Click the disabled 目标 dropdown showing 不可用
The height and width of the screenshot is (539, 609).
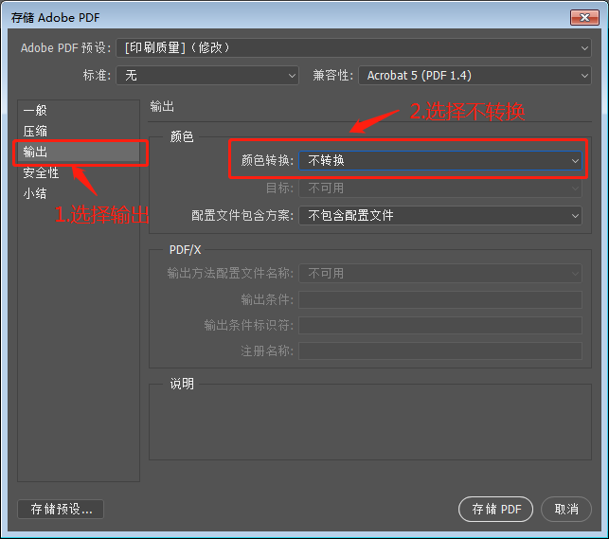tap(440, 189)
